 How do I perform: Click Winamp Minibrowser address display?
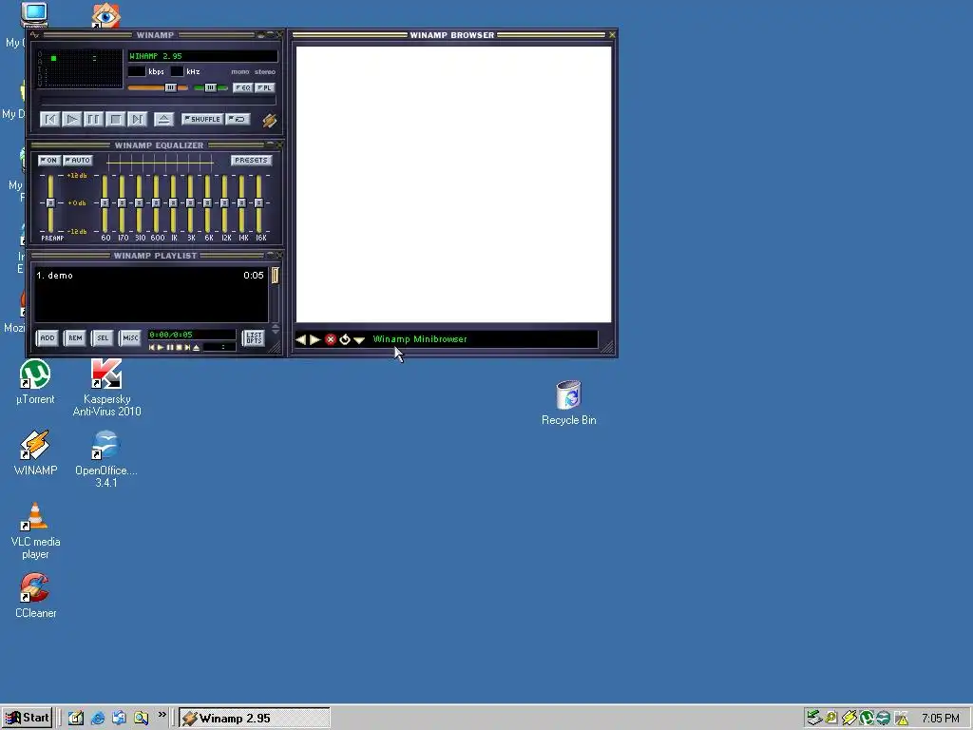pyautogui.click(x=484, y=339)
